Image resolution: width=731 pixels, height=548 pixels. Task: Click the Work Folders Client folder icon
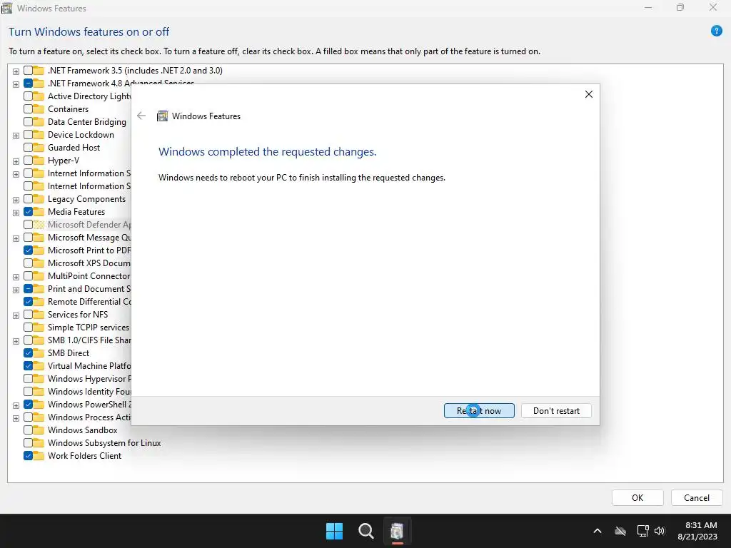(x=39, y=456)
